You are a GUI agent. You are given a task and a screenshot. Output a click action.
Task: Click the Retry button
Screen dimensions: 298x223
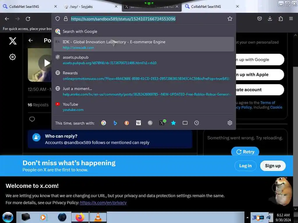click(x=245, y=152)
